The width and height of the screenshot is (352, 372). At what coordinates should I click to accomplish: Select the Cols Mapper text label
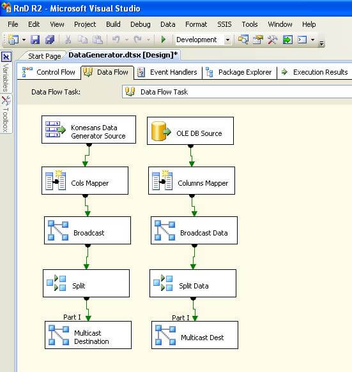pyautogui.click(x=90, y=183)
